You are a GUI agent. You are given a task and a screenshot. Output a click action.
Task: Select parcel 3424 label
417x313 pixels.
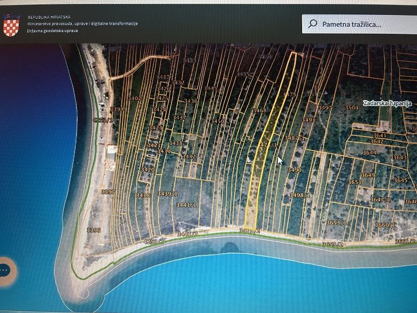click(159, 109)
